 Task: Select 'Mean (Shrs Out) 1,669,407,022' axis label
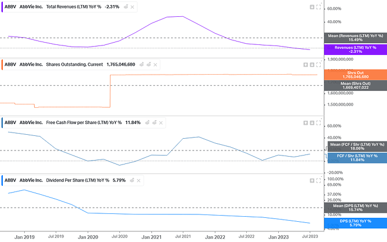tap(356, 85)
